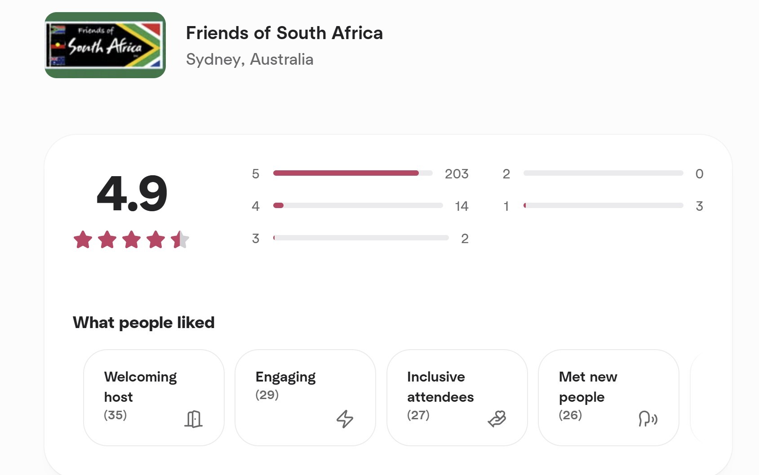This screenshot has width=759, height=475.
Task: Click the 4.9 overall rating number
Action: pyautogui.click(x=132, y=194)
